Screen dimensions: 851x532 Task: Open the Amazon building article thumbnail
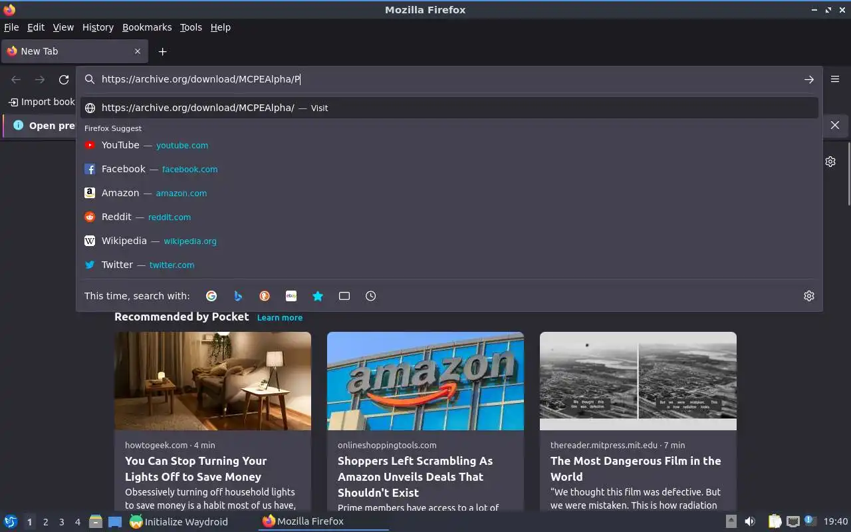425,381
